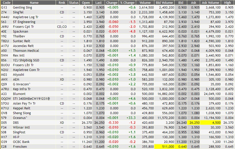
Task: Click stock code G13
Action: pyautogui.click(x=4, y=8)
